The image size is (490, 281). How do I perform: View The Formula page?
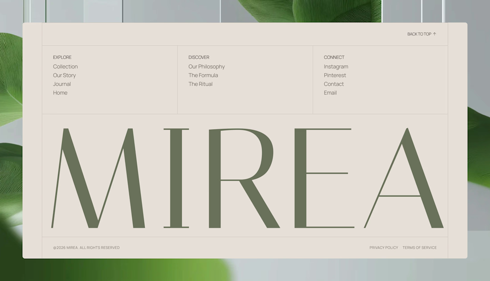(203, 75)
